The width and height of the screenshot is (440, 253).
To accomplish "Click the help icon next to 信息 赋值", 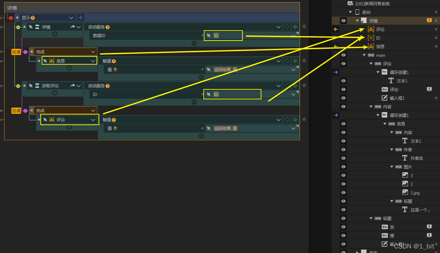I will click(114, 61).
